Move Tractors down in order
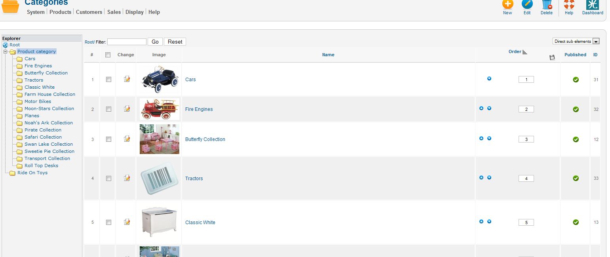This screenshot has height=257, width=610. pos(489,177)
